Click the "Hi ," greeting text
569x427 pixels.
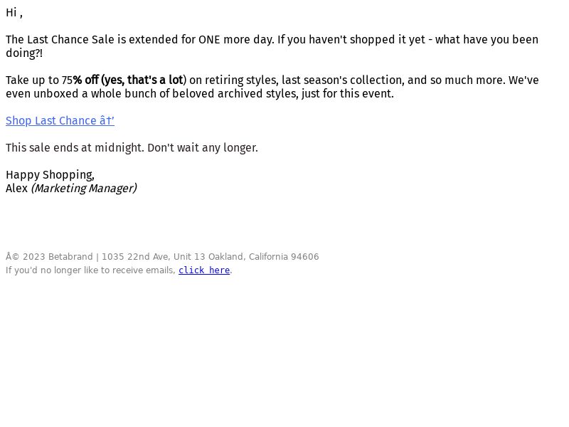click(x=14, y=13)
